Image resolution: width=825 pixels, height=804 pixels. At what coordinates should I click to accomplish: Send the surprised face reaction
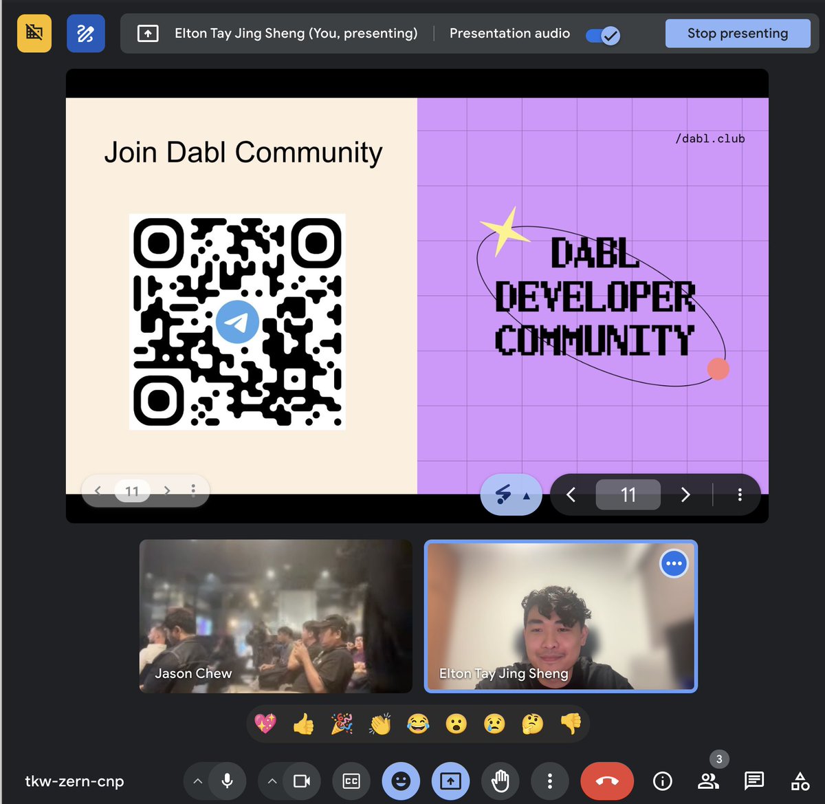tap(456, 724)
